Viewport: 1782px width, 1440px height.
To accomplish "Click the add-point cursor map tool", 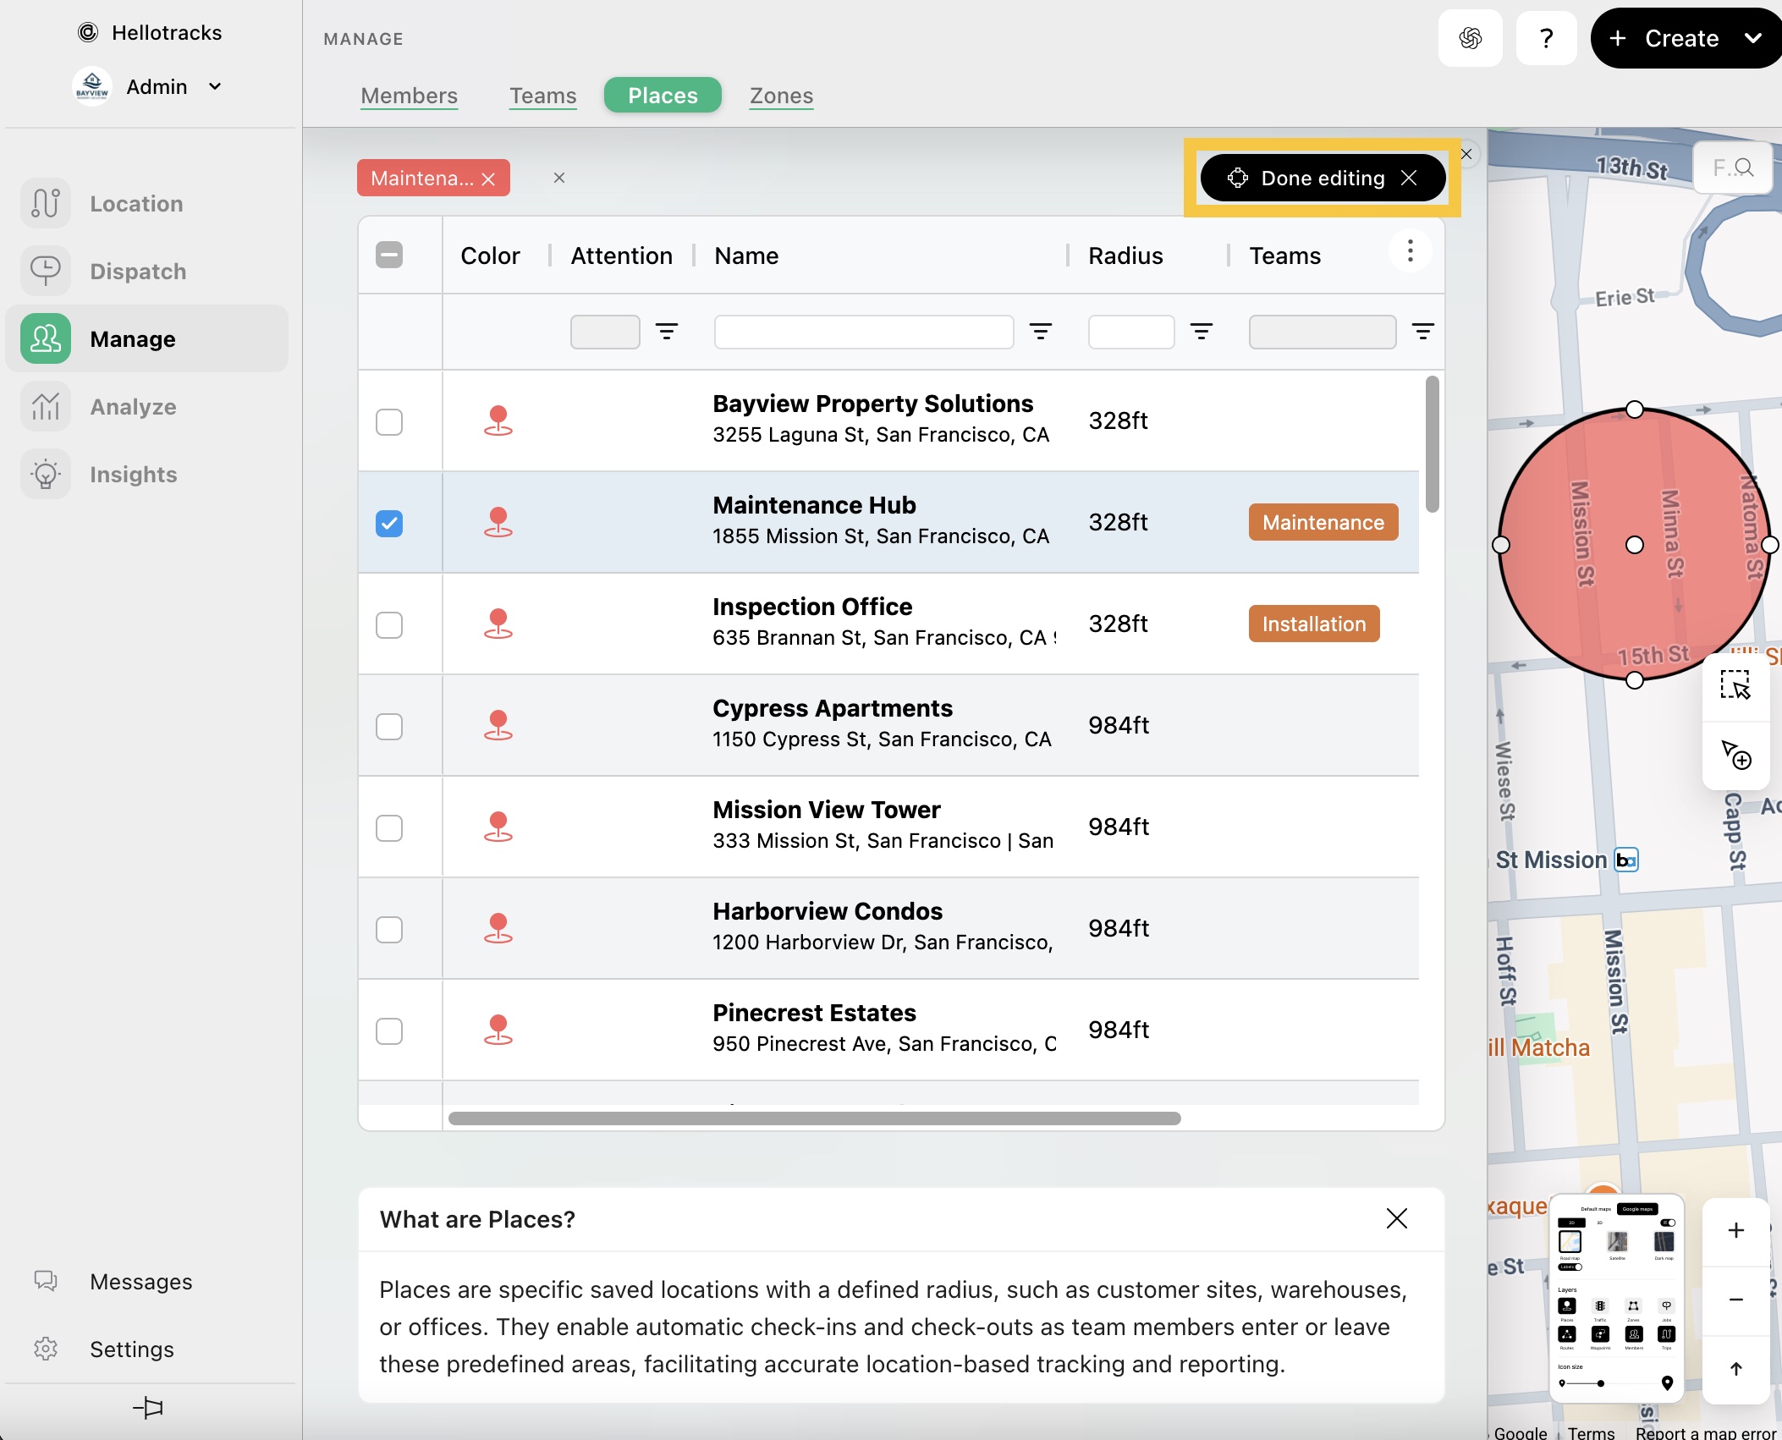I will (x=1735, y=754).
